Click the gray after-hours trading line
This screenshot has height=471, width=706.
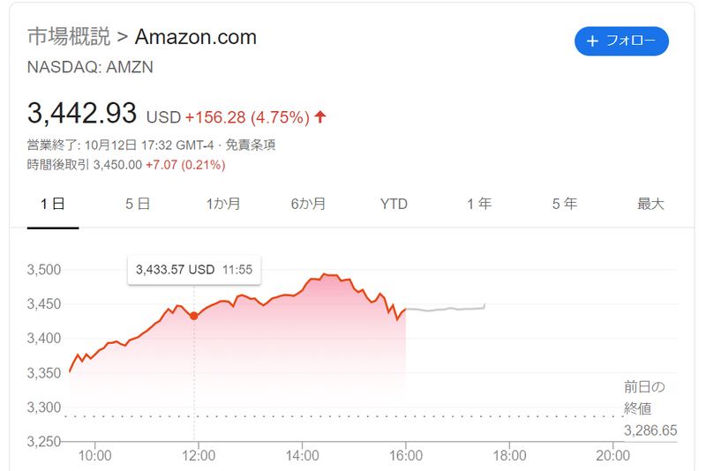click(446, 309)
